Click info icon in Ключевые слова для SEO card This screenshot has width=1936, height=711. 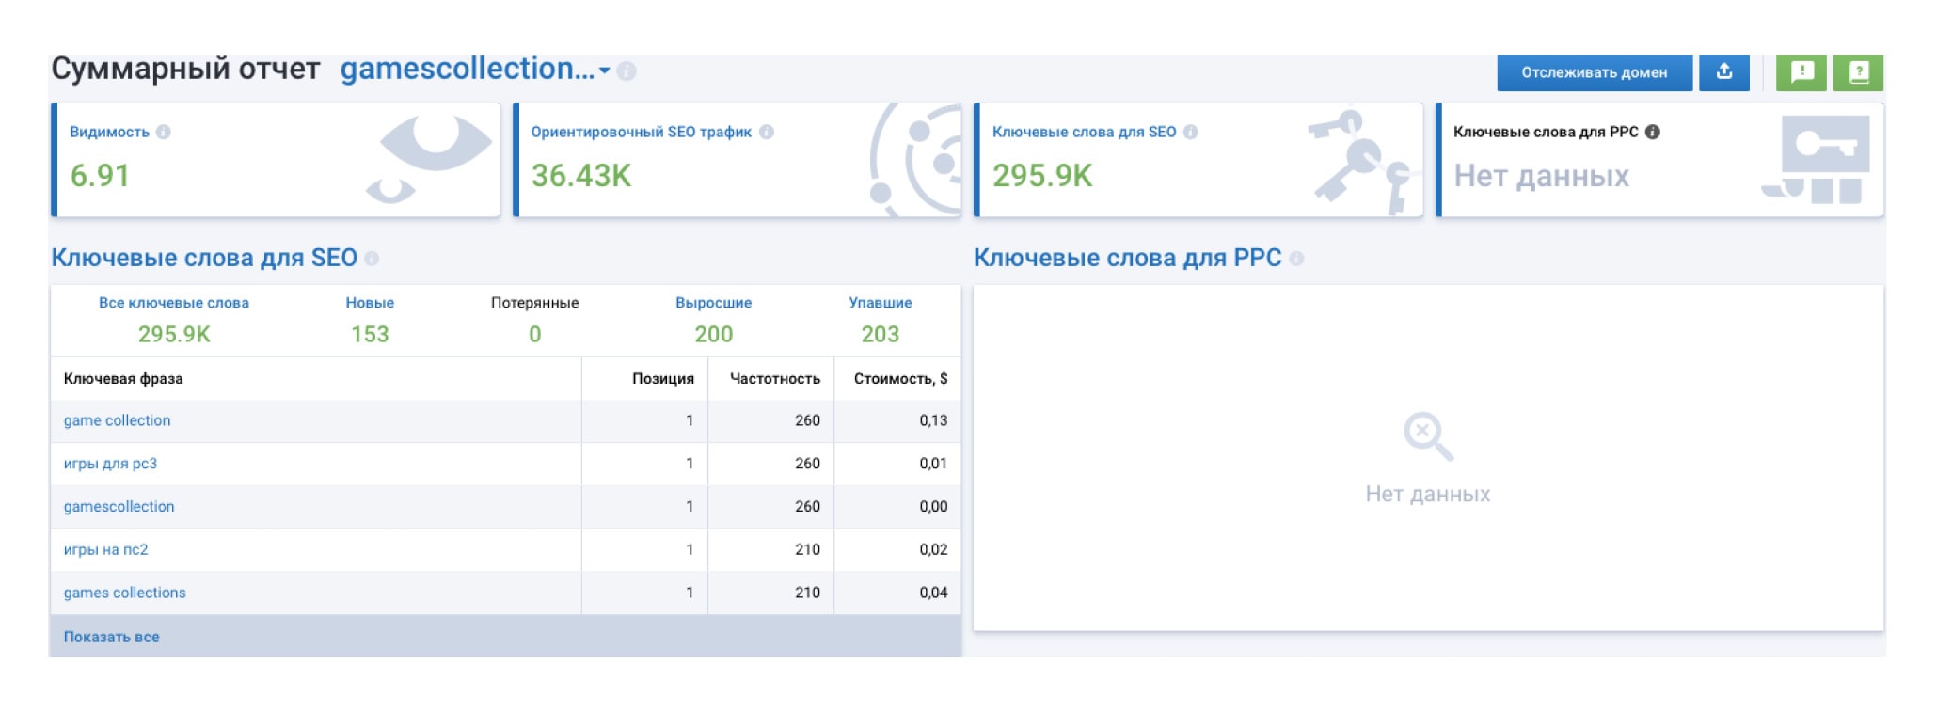[x=1191, y=133]
